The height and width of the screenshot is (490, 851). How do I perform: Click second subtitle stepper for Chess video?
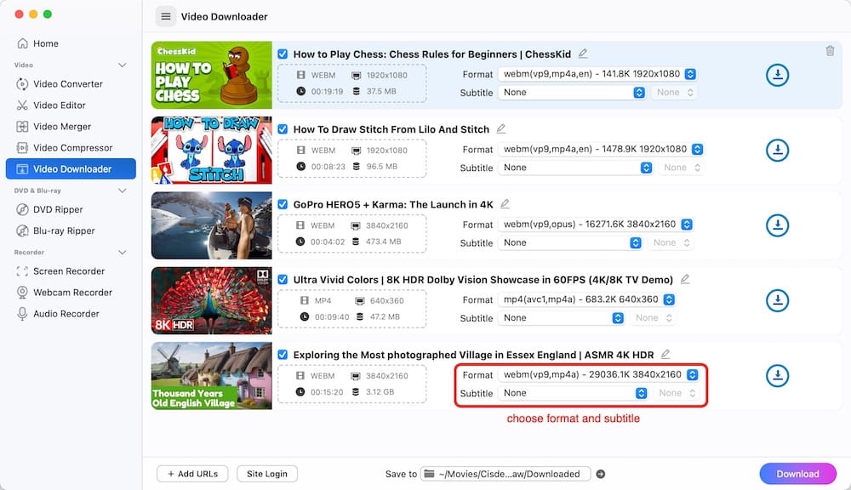tap(674, 92)
